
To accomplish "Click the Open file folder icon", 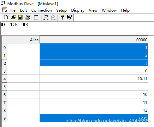I will coord(13,17).
